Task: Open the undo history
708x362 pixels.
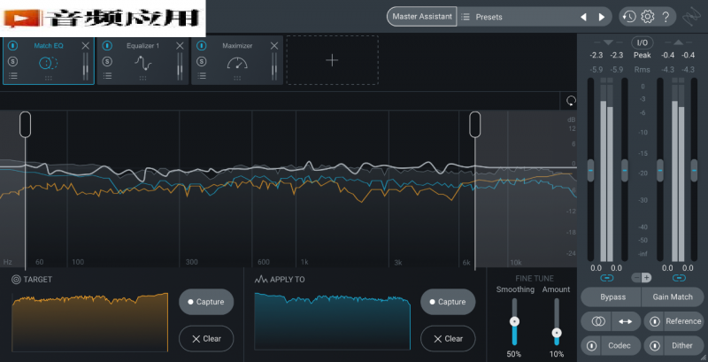Action: [629, 17]
